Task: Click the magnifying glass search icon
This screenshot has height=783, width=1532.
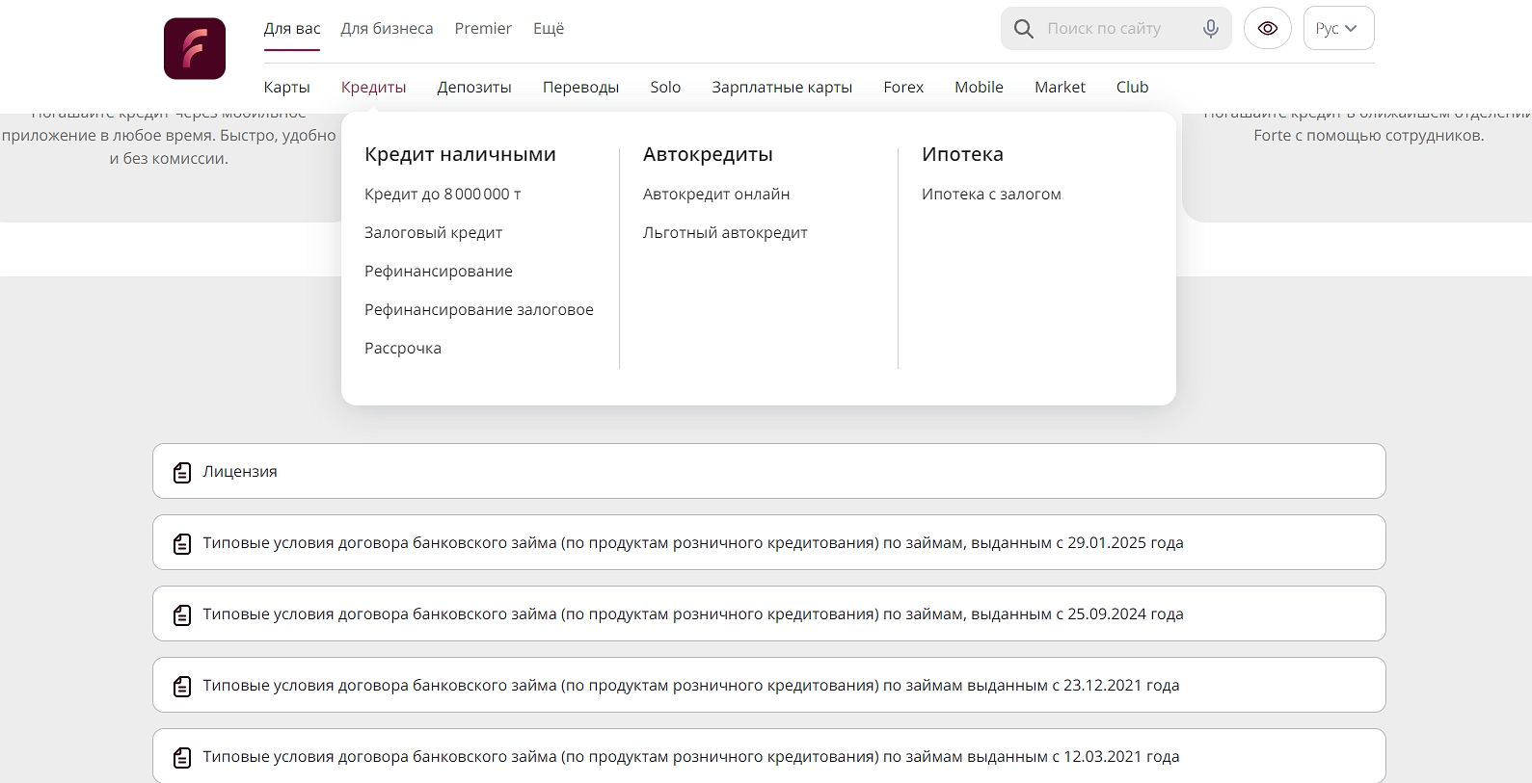Action: click(1024, 29)
